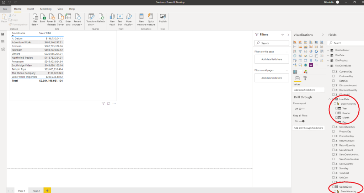Open the Modeling ribbon tab
This screenshot has width=364, height=193.
pyautogui.click(x=46, y=9)
